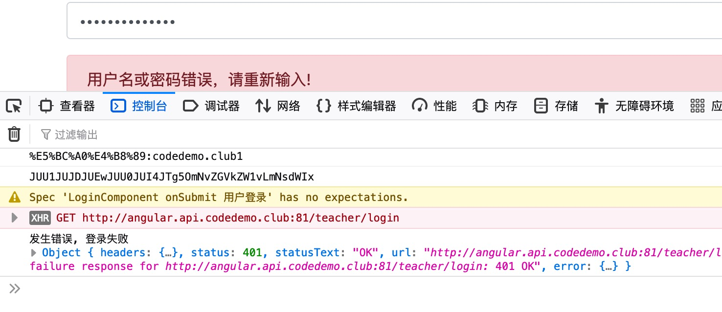The height and width of the screenshot is (312, 722).
Task: Open the 无障碍环境 accessibility panel
Action: tap(634, 106)
